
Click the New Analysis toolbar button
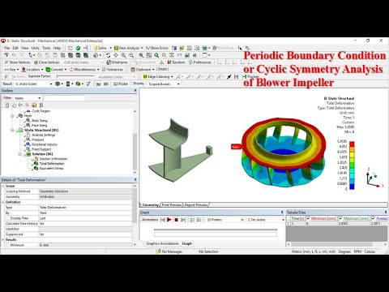coord(129,48)
